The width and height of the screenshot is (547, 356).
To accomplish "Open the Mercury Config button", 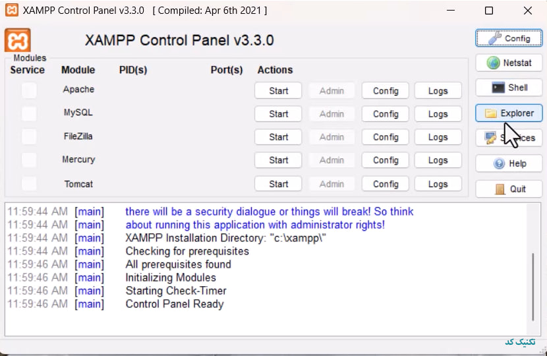I will coord(386,160).
